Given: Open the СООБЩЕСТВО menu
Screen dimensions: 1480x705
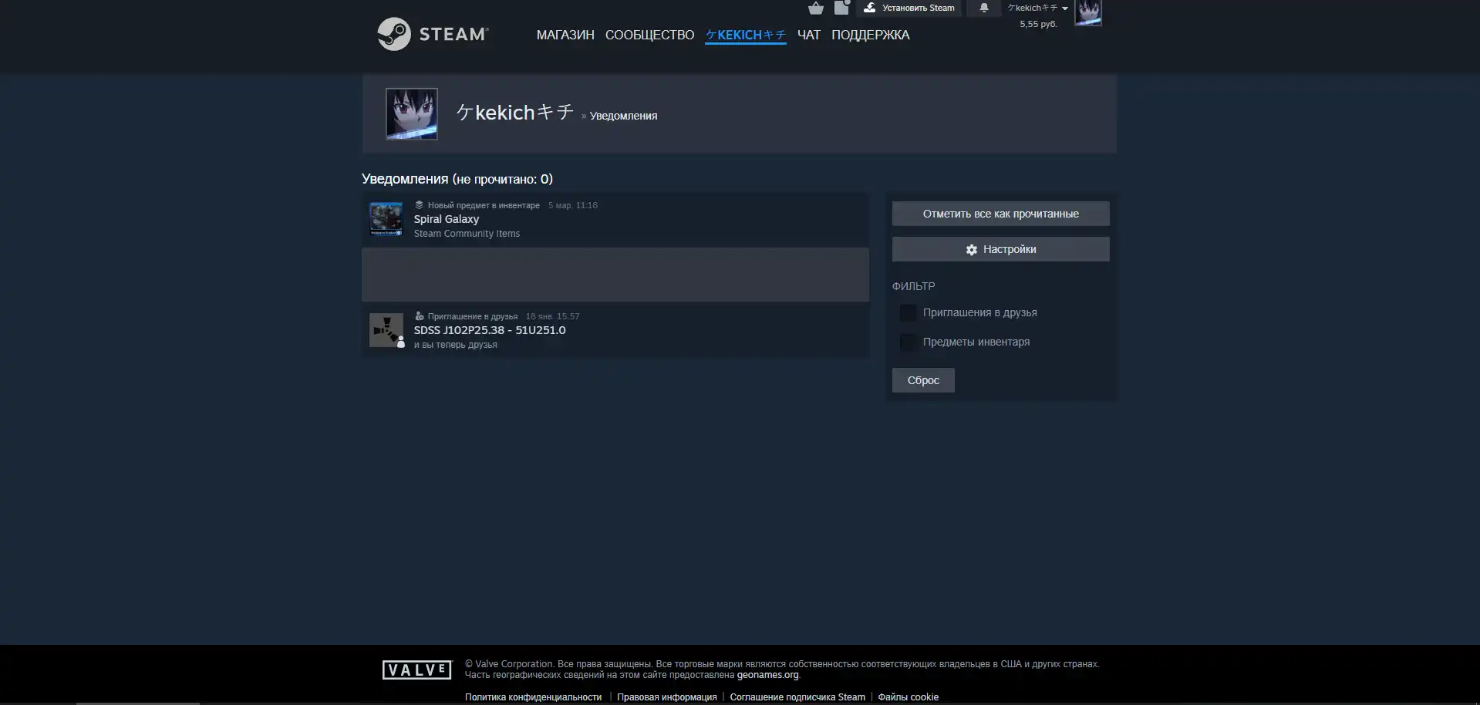Looking at the screenshot, I should [649, 35].
